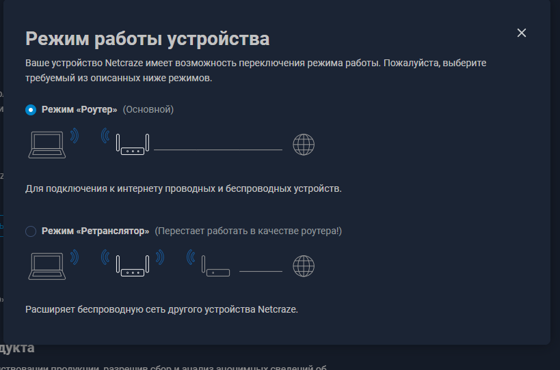This screenshot has width=560, height=370.
Task: Close the device mode dialog
Action: tap(522, 33)
